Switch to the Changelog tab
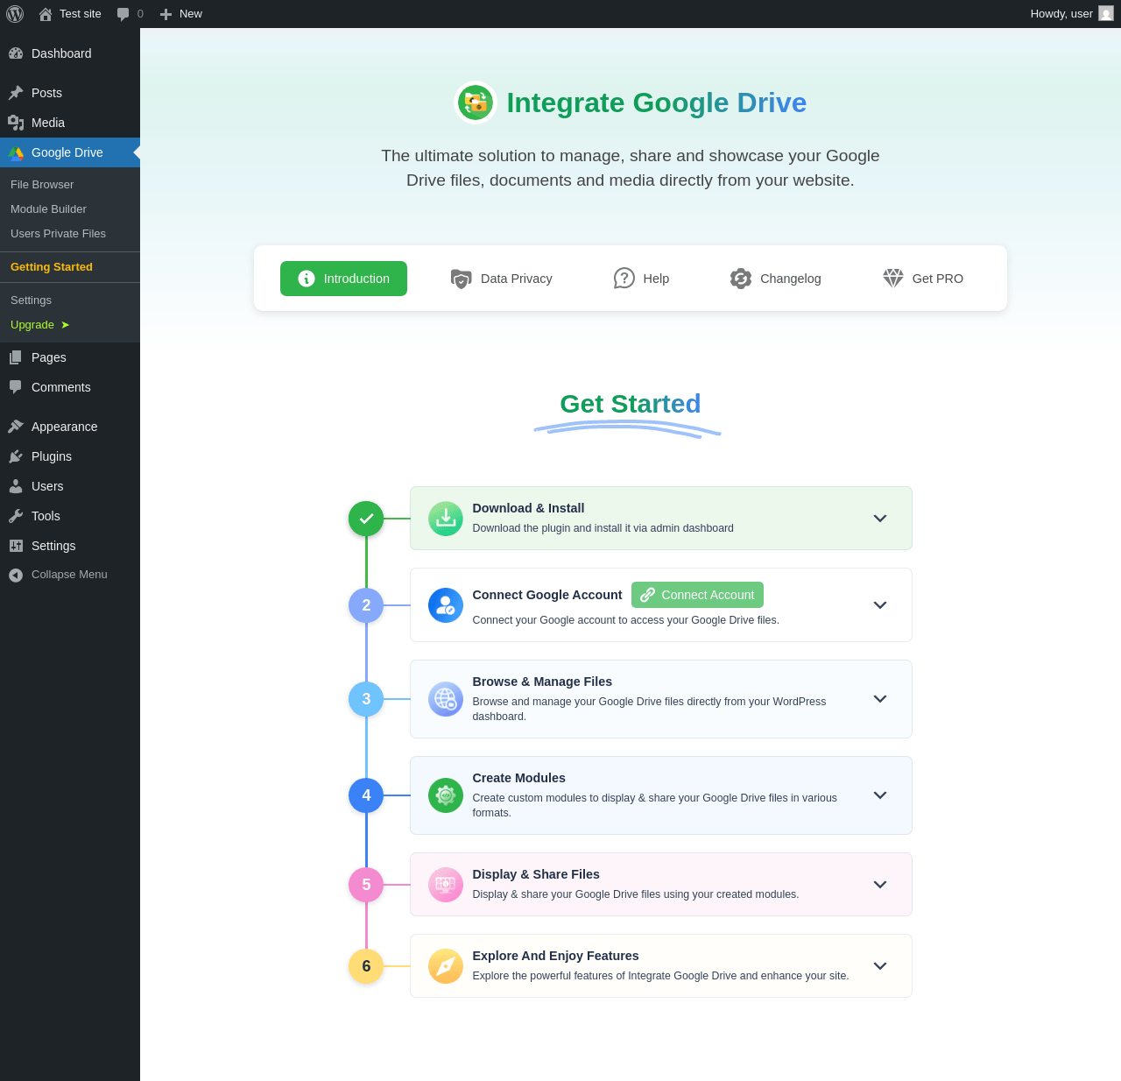The width and height of the screenshot is (1121, 1081). (x=776, y=279)
